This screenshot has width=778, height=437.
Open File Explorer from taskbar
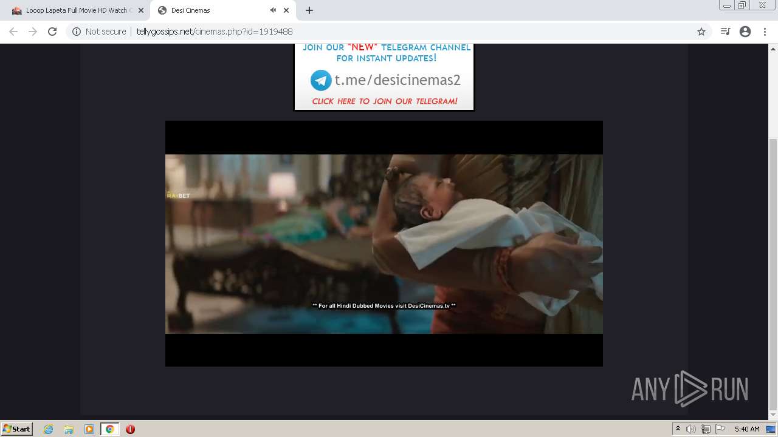click(x=69, y=429)
